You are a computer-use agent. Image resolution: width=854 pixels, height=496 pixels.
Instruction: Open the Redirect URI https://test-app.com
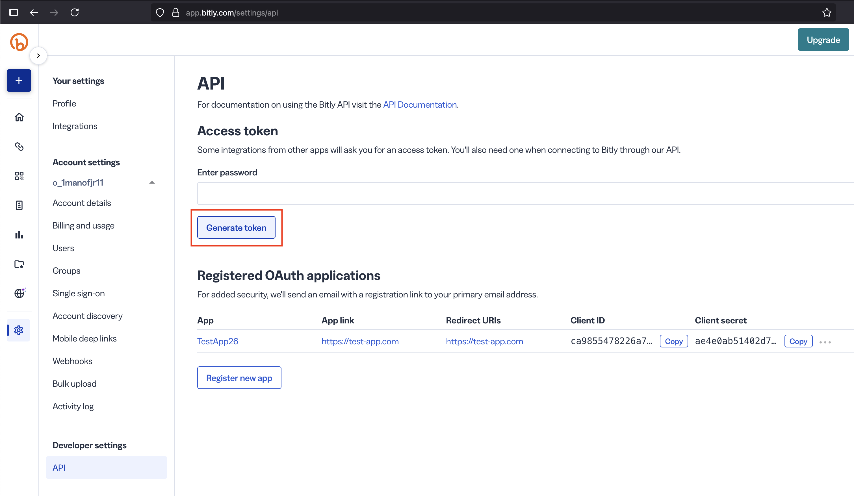(484, 341)
